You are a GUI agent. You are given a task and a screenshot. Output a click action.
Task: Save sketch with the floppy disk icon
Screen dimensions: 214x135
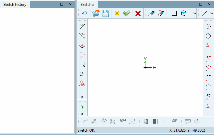point(106,13)
